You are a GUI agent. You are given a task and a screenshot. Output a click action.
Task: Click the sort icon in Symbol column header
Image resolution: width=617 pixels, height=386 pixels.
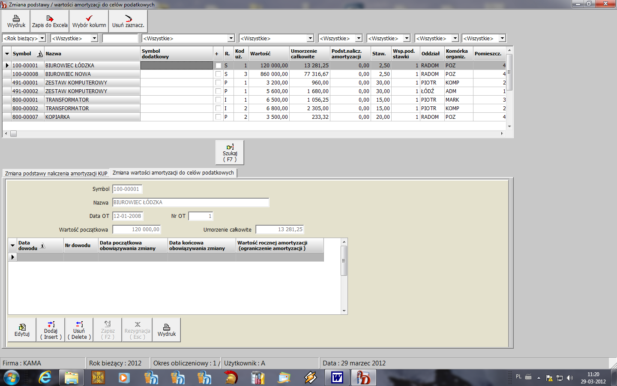point(40,54)
